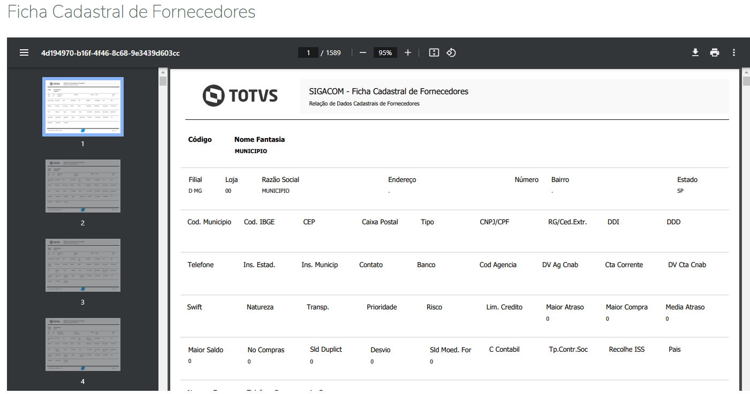The height and width of the screenshot is (394, 750).
Task: Toggle the sidebar menu hamburger icon
Action: (24, 52)
